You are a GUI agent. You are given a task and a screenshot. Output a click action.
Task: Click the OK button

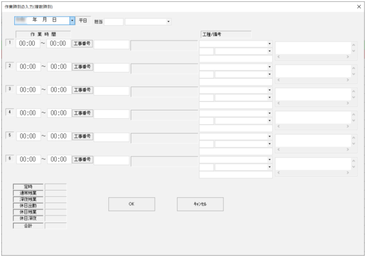coord(132,204)
